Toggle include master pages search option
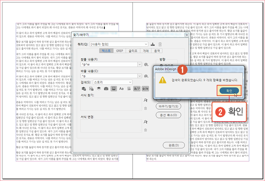The height and width of the screenshot is (181, 265). [106, 89]
